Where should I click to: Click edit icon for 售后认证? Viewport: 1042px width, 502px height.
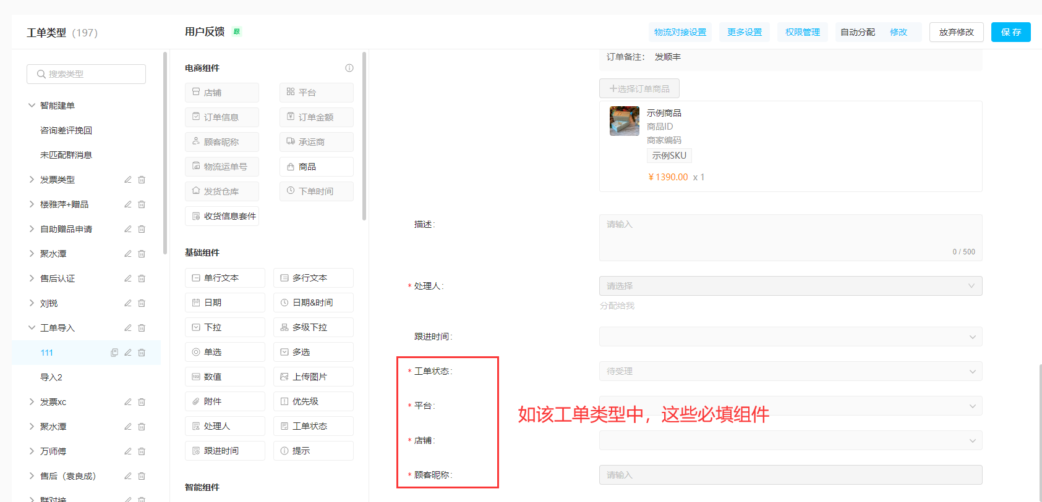[x=128, y=278]
